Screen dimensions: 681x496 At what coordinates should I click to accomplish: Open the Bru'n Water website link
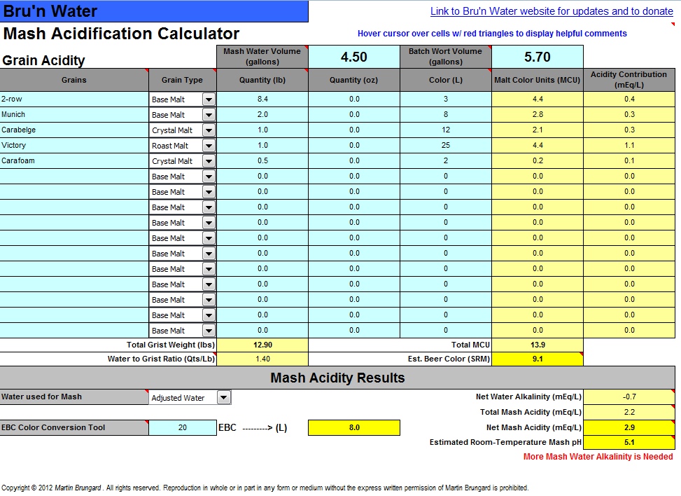coord(552,11)
